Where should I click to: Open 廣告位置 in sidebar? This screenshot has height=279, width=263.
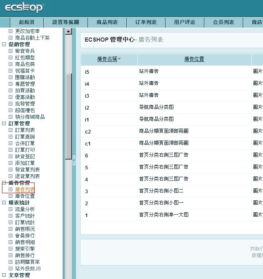[25, 196]
